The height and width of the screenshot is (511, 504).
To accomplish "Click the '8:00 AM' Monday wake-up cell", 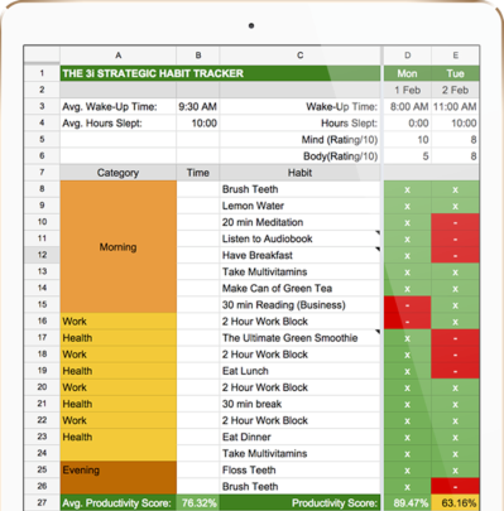I will pos(407,107).
